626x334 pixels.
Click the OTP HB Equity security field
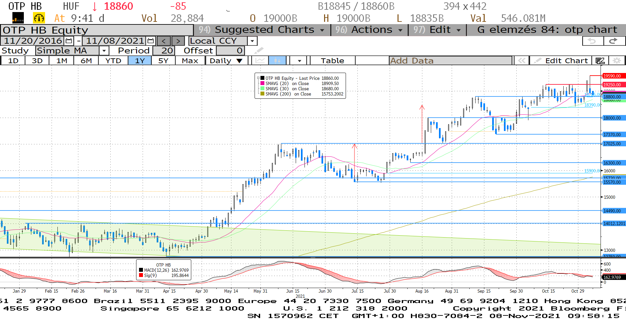point(97,30)
